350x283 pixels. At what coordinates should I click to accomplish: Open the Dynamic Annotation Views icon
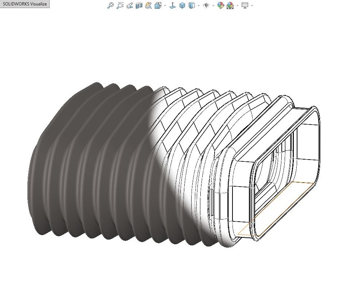148,5
